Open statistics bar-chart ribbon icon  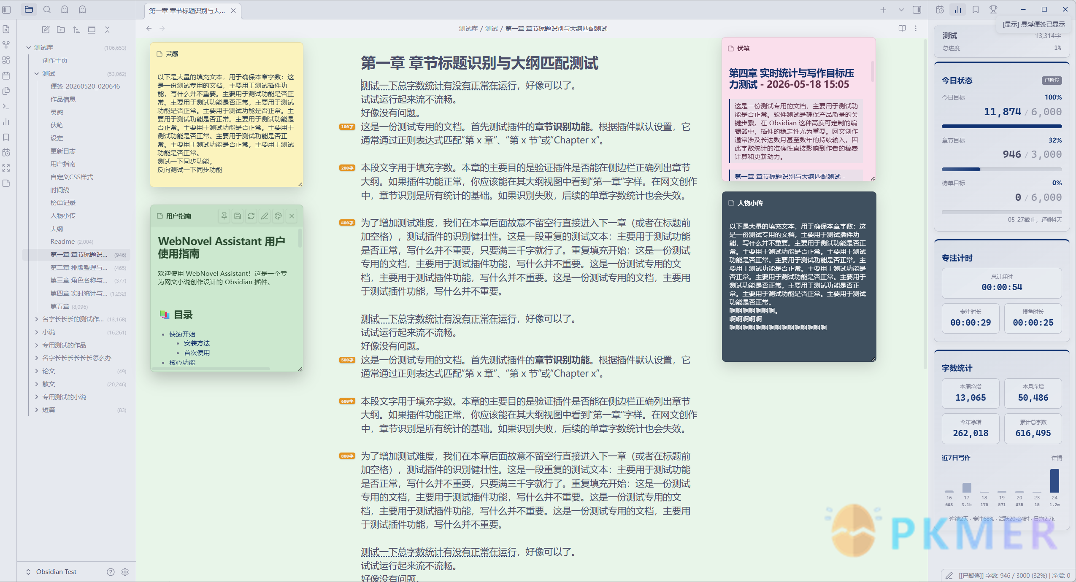pos(6,121)
